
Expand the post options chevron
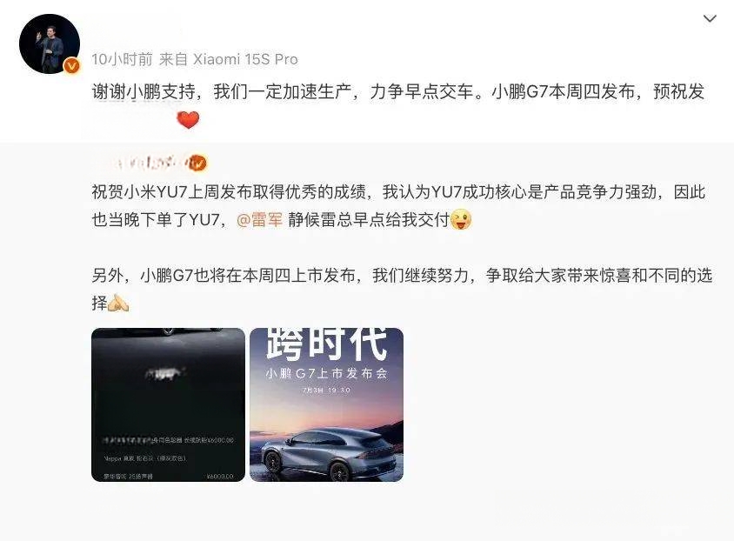pyautogui.click(x=710, y=19)
